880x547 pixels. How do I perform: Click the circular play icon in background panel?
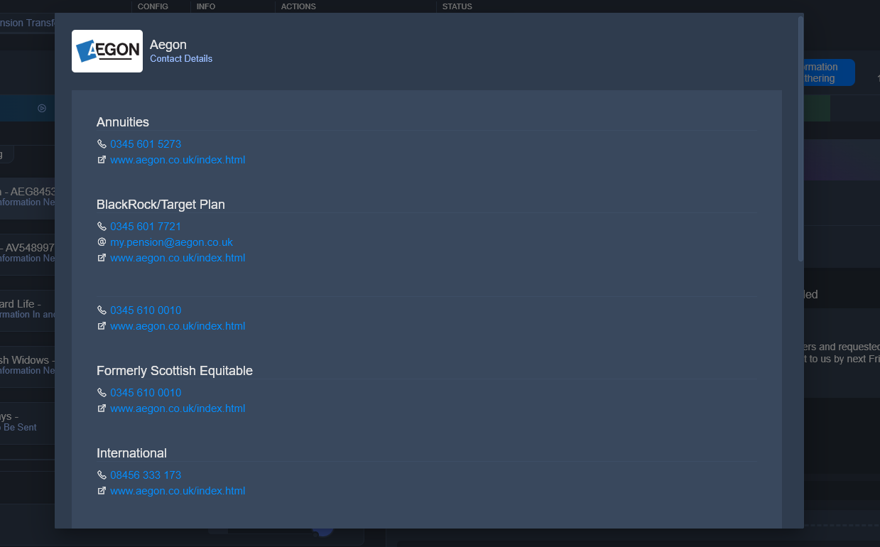[42, 108]
